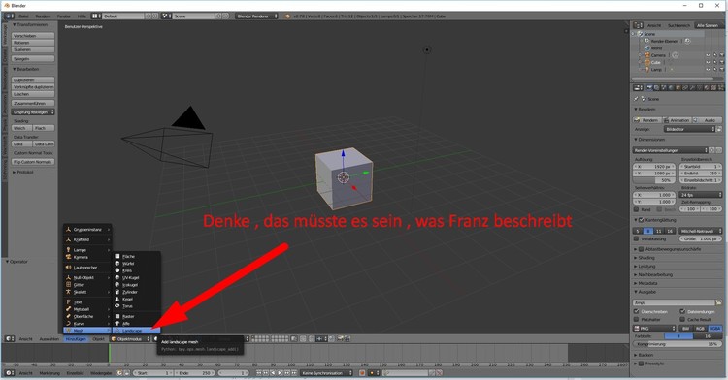Open the Bildeditor display dropdown

pos(689,129)
